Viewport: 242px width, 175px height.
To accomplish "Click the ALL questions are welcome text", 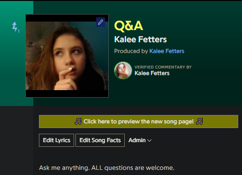I will pyautogui.click(x=133, y=168).
